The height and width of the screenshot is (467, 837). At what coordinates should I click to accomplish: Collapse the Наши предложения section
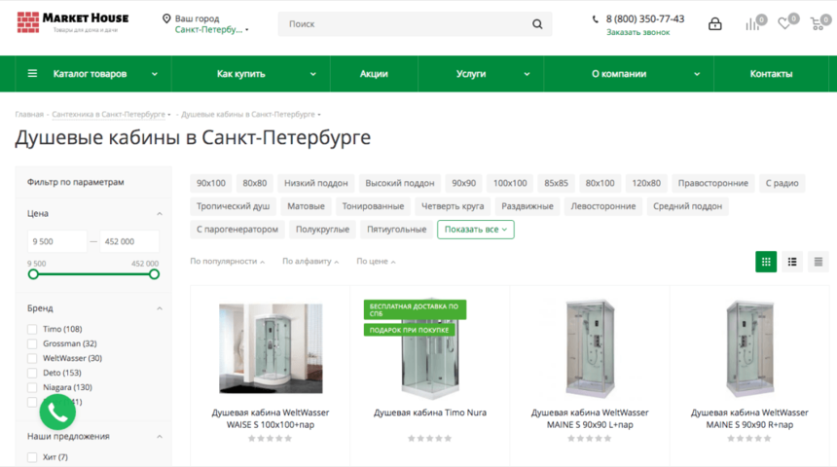tap(159, 437)
